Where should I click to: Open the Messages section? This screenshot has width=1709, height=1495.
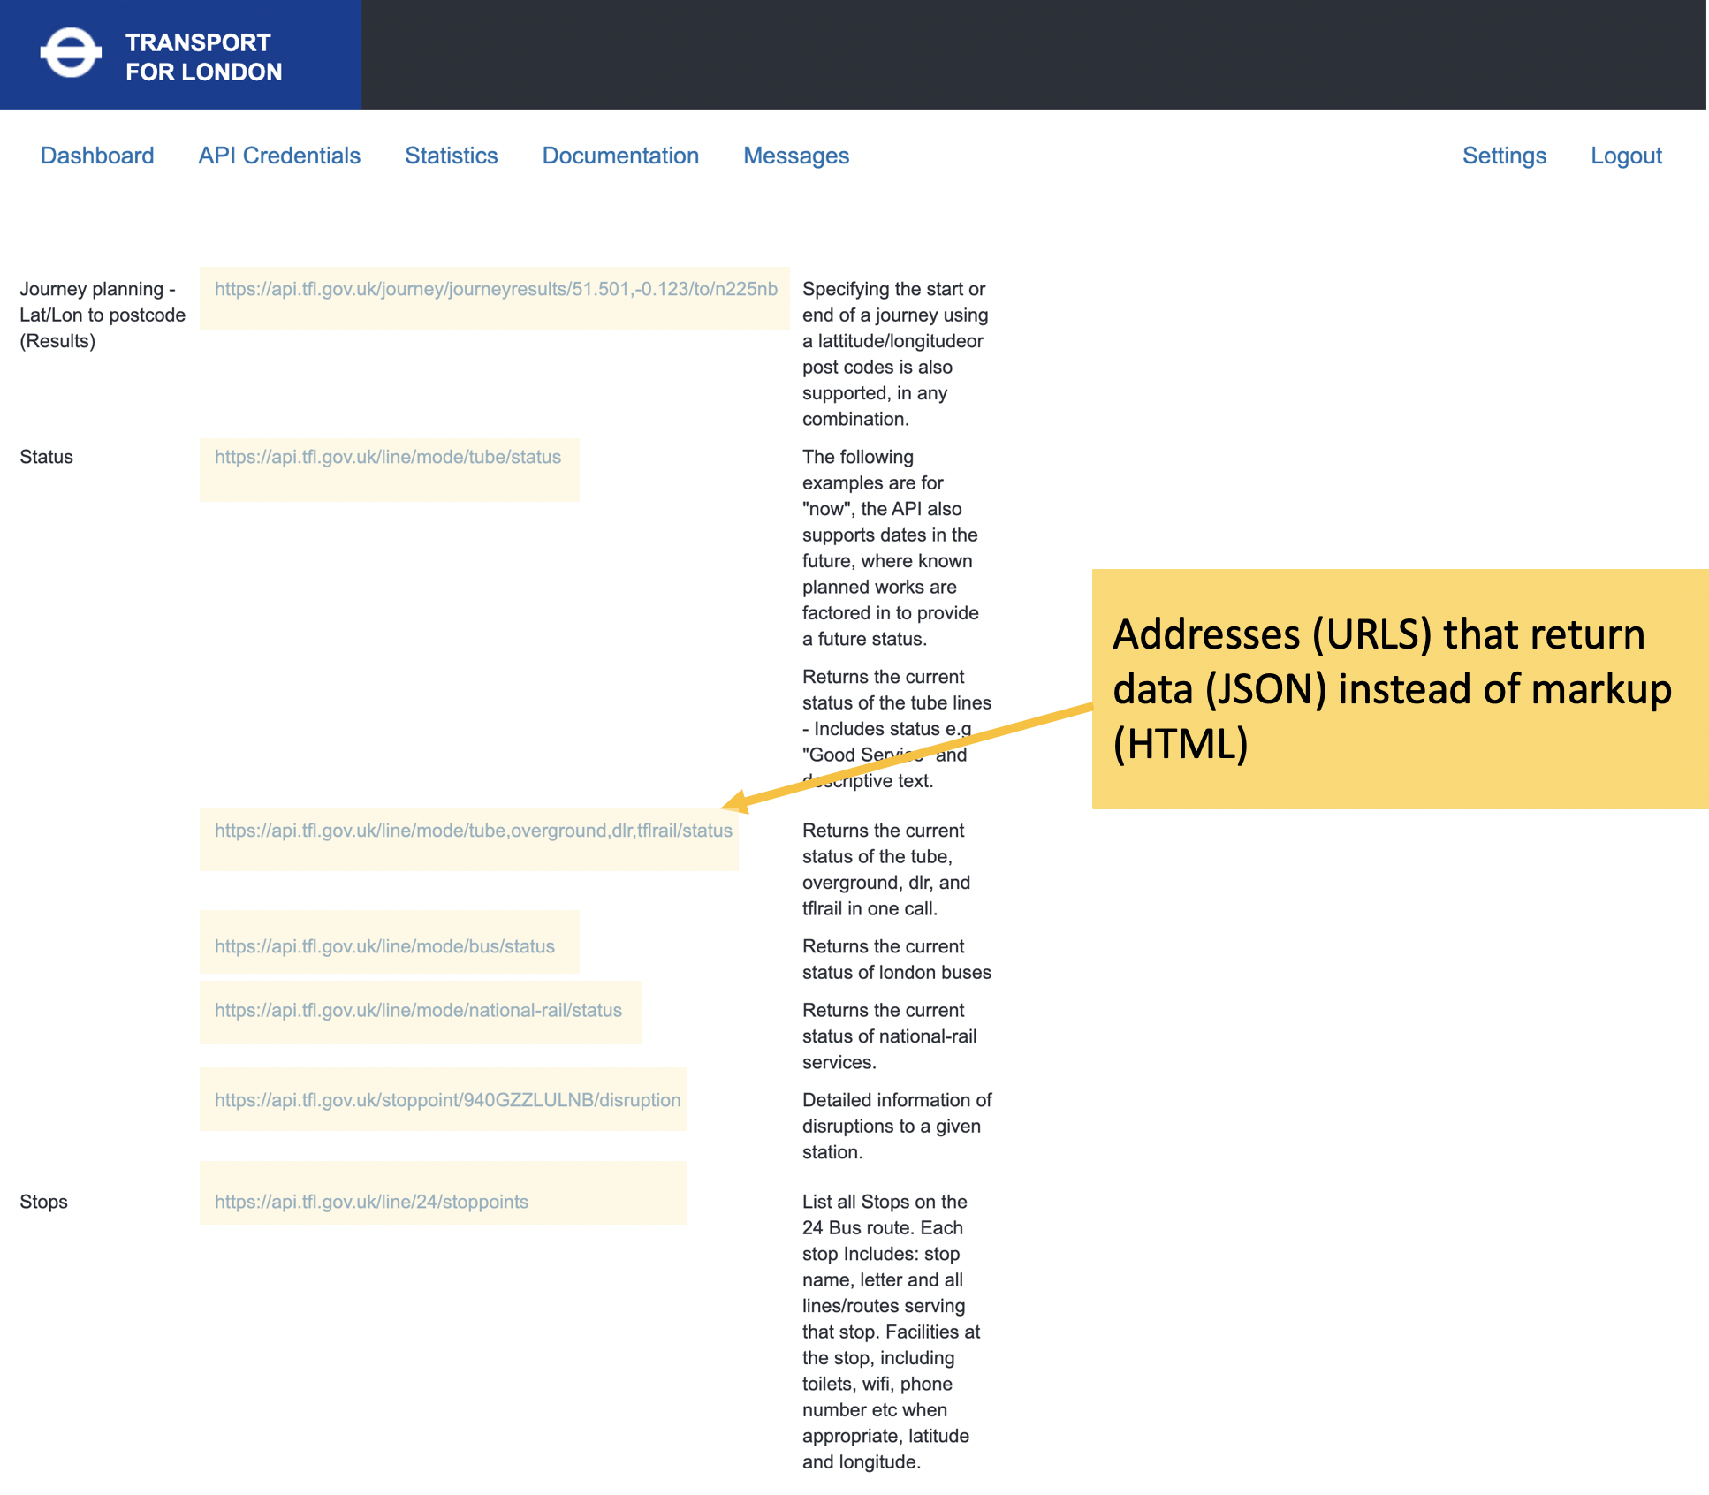point(796,156)
